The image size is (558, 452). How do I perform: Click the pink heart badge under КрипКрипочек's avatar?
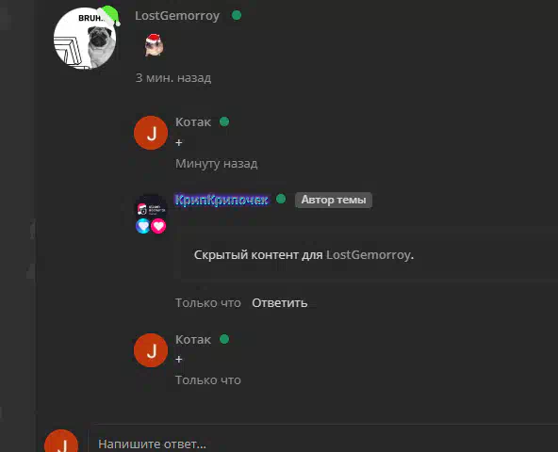158,226
